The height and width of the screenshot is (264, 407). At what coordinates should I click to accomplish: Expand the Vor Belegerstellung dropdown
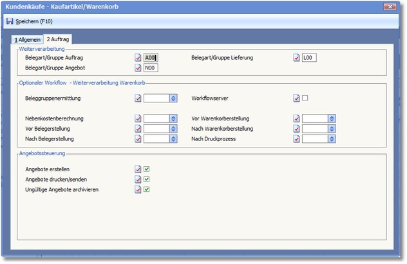tap(173, 129)
